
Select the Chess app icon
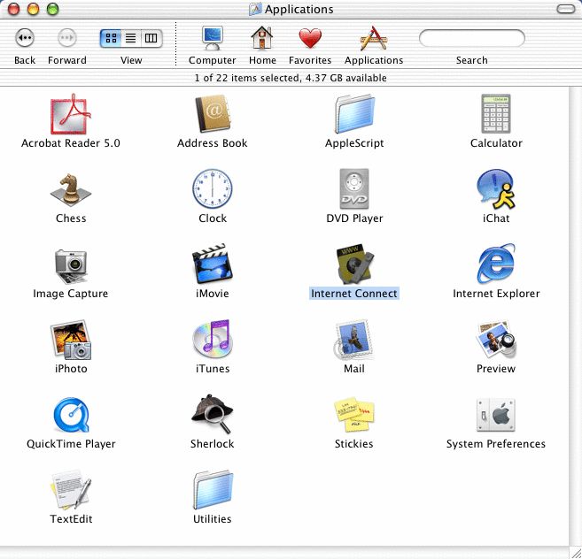pyautogui.click(x=71, y=190)
